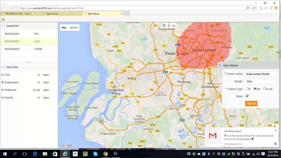The height and width of the screenshot is (158, 281).
Task: Collapse the Target list section
Action: 3,26
